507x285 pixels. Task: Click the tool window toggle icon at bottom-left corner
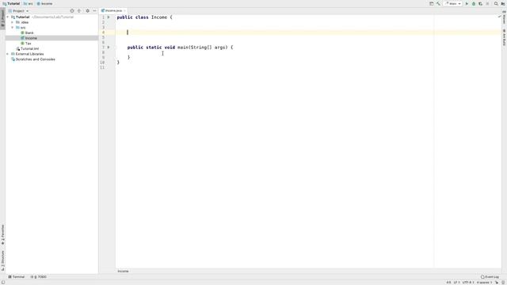pyautogui.click(x=3, y=282)
